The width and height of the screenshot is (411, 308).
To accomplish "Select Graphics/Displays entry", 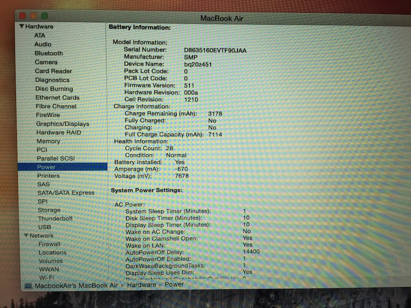I will click(x=63, y=124).
